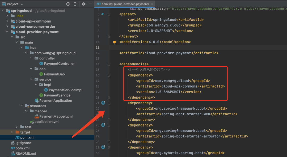The image size is (287, 157).
Task: Select the PaymentMapper.xml file icon
Action: [x=36, y=116]
